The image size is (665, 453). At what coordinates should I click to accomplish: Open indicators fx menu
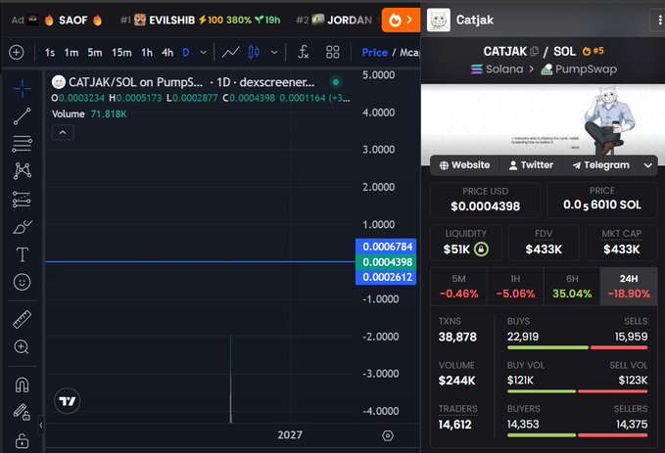click(x=303, y=52)
